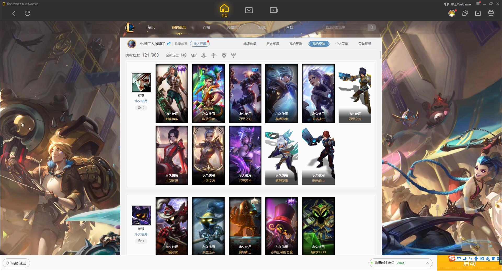Open the 我的战绩 tab
This screenshot has height=271, width=502.
179,27
